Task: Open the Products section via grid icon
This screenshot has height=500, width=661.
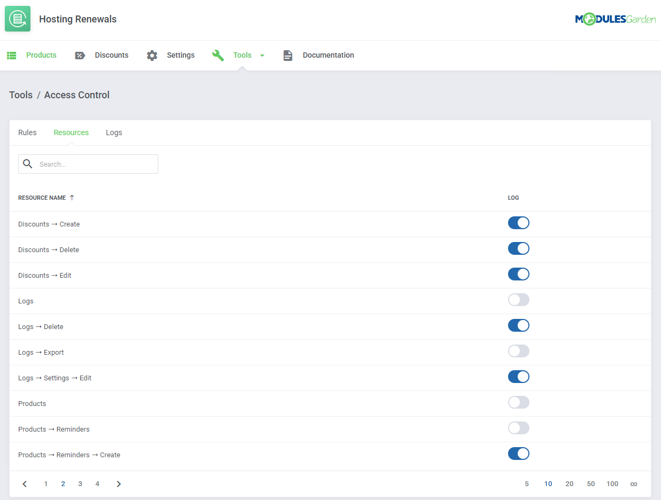Action: tap(11, 55)
